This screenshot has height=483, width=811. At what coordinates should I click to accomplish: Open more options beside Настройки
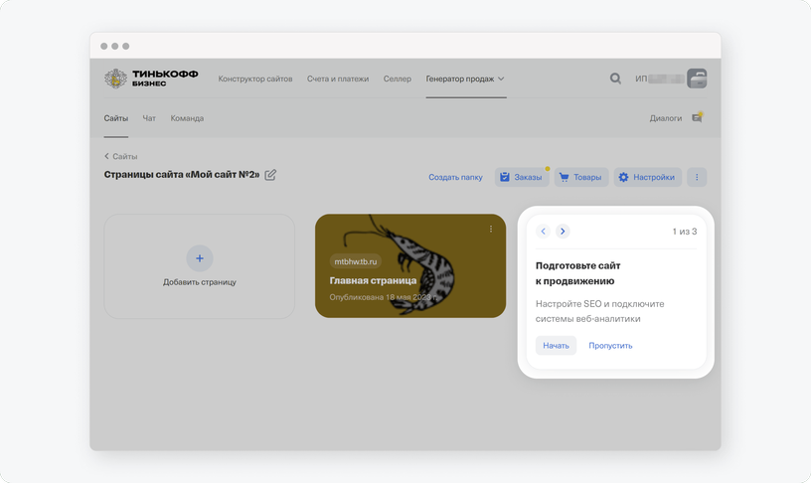697,177
